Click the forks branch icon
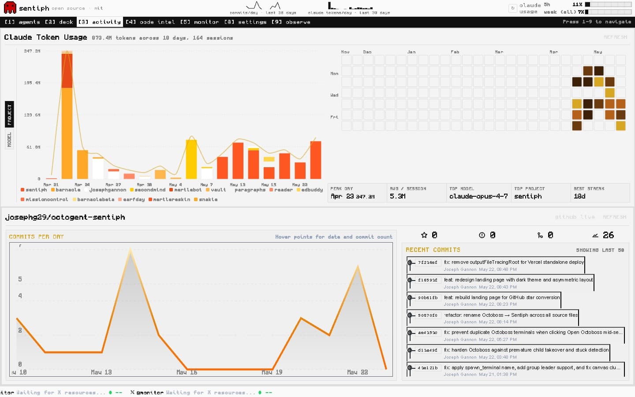635x397 pixels. [540, 235]
